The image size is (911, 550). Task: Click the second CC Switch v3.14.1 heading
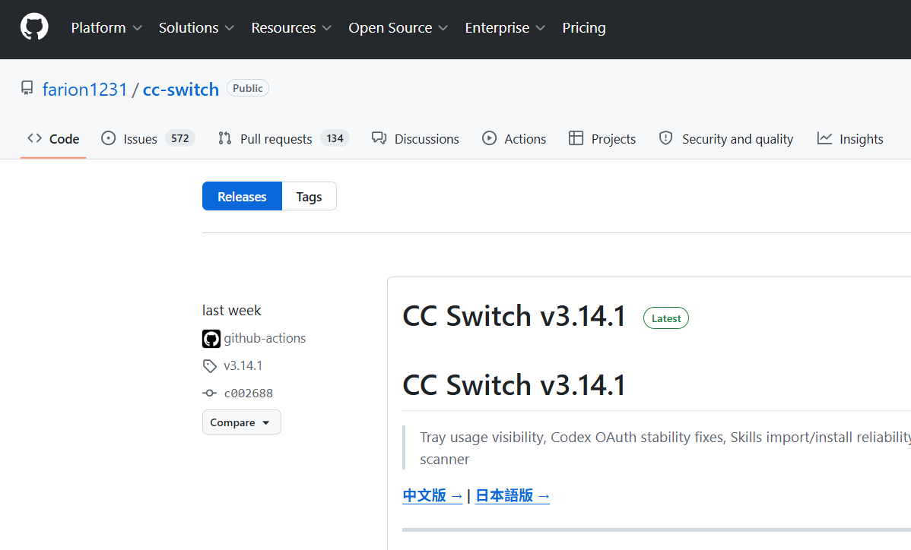(x=514, y=385)
